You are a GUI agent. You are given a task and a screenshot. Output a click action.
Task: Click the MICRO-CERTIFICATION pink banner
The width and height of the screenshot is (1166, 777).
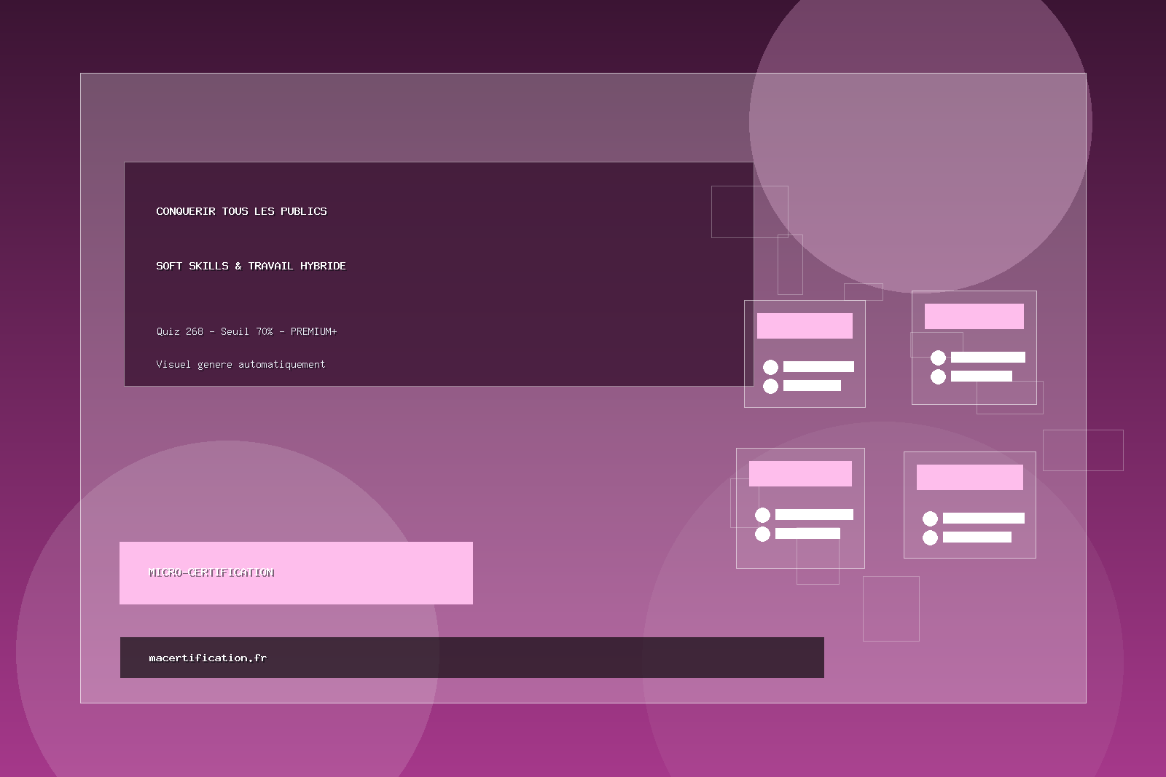tap(296, 572)
